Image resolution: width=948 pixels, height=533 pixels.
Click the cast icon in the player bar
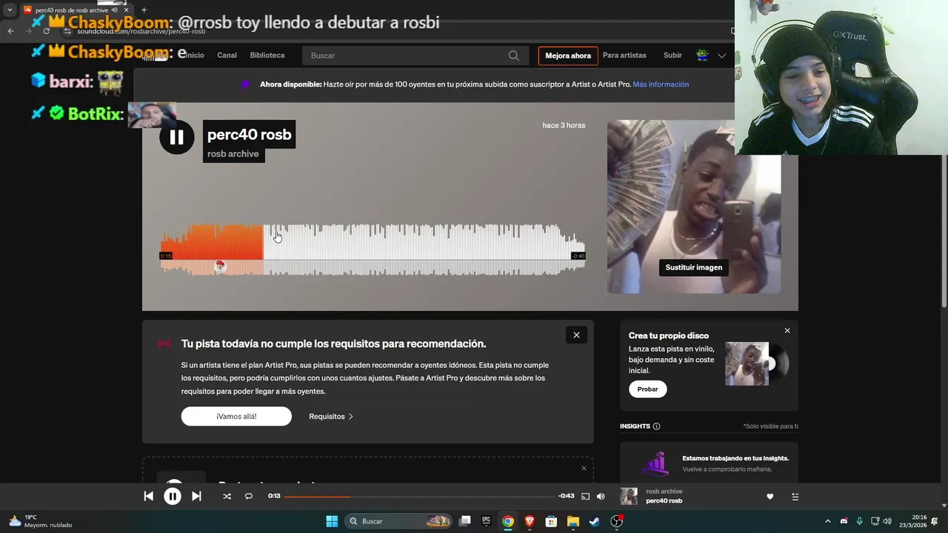pyautogui.click(x=585, y=497)
